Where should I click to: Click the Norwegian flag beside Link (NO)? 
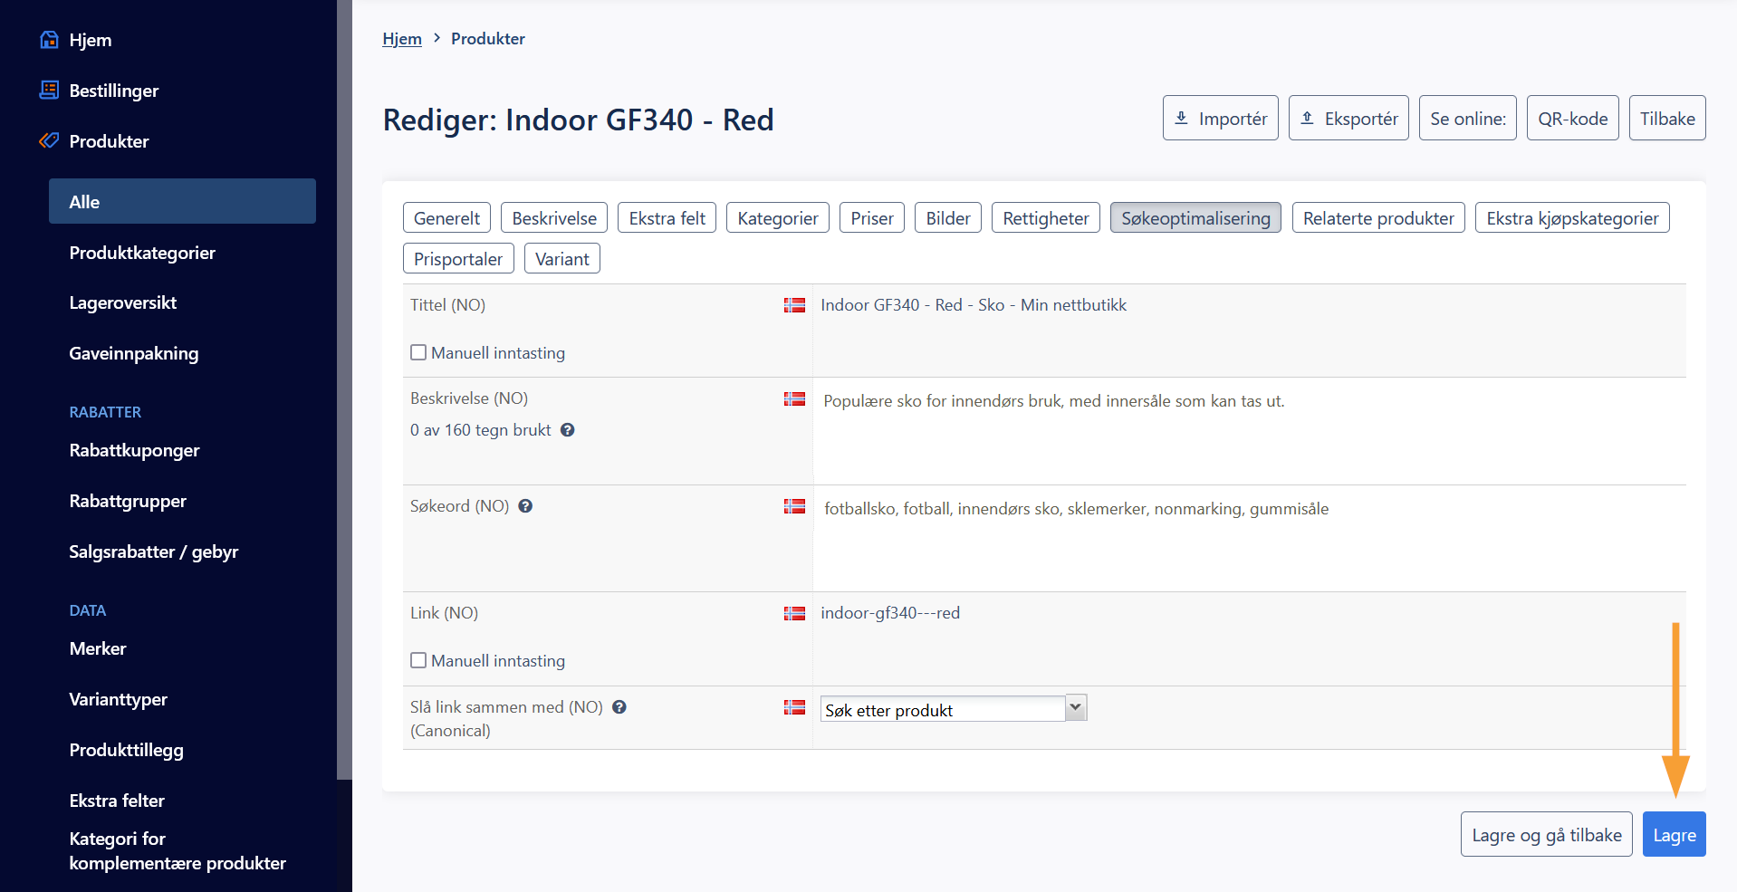[794, 613]
